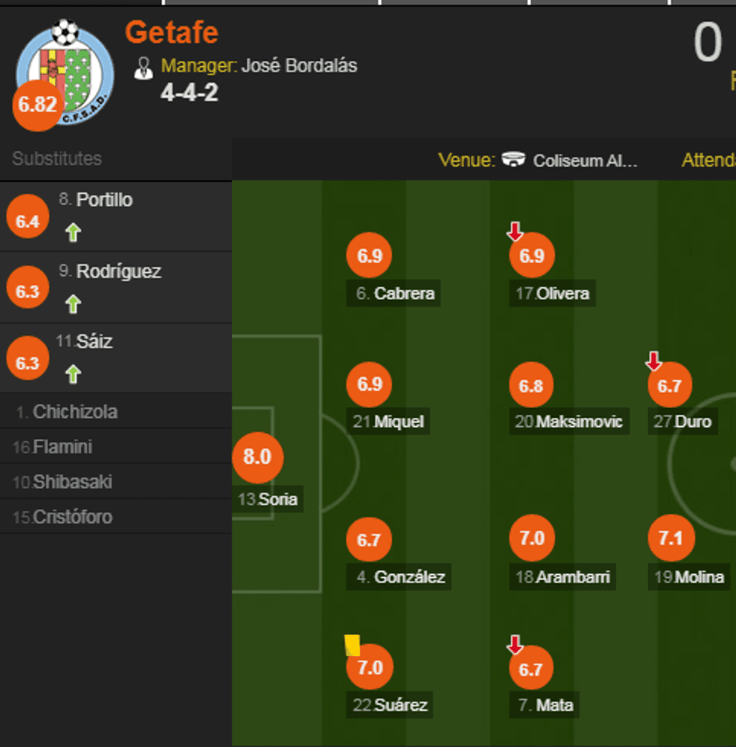The width and height of the screenshot is (736, 747).
Task: Click Portillo's green substituted-on arrow
Action: point(73,233)
